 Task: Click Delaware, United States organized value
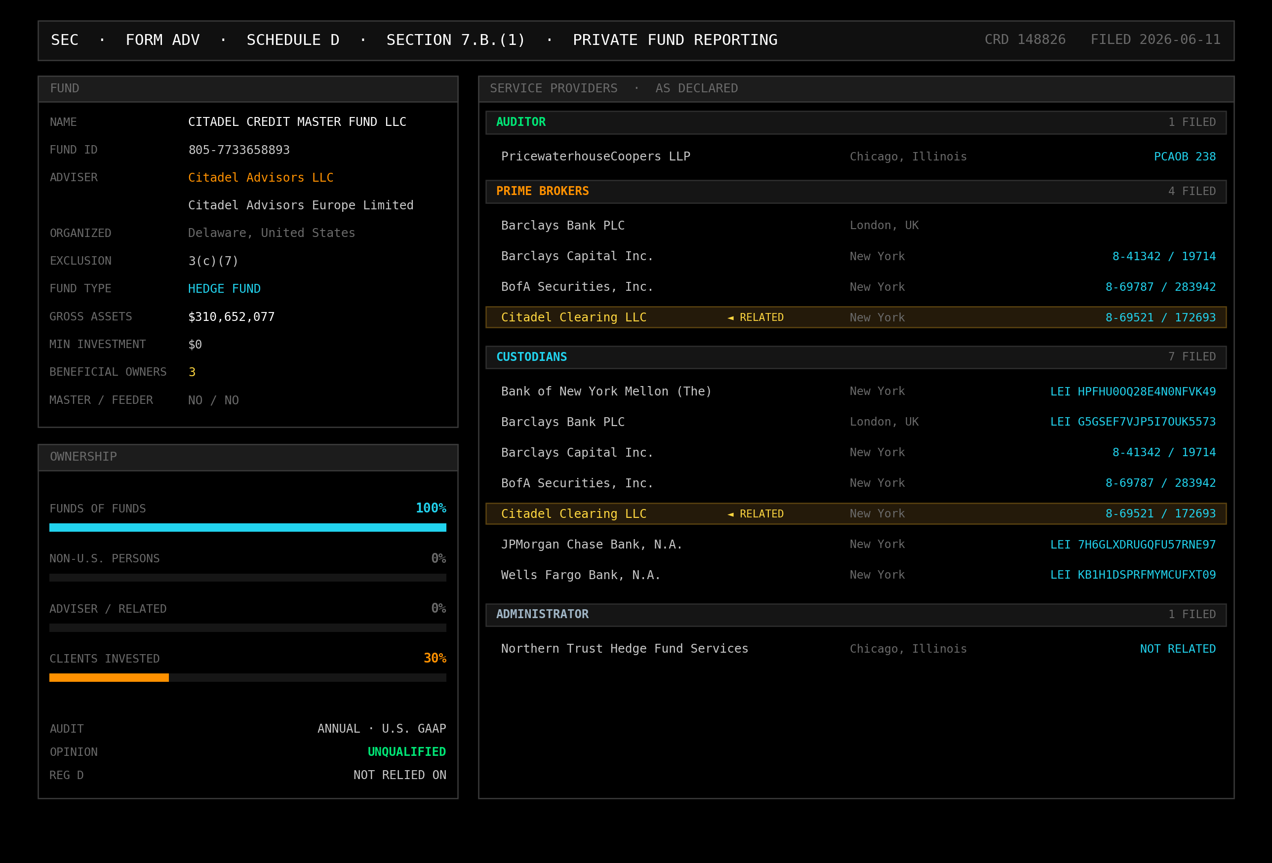[x=272, y=233]
